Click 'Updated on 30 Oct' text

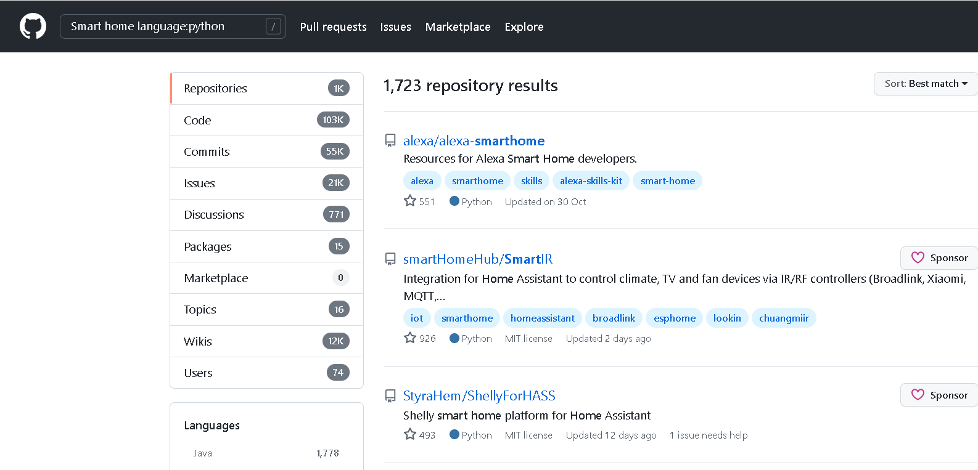coord(545,202)
